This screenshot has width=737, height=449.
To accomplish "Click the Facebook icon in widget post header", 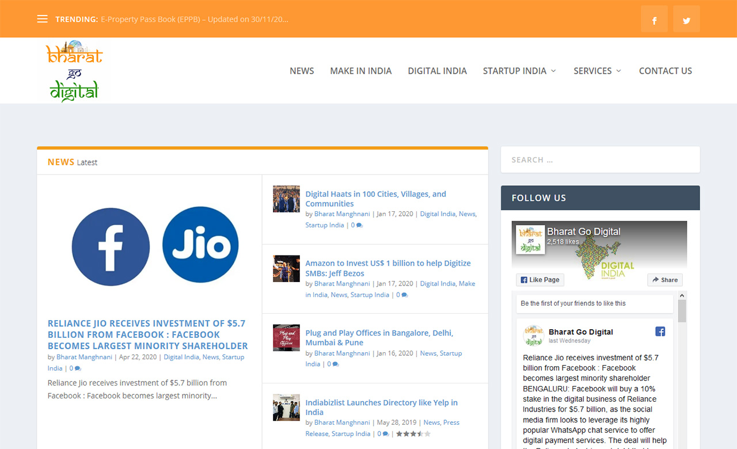I will click(660, 332).
